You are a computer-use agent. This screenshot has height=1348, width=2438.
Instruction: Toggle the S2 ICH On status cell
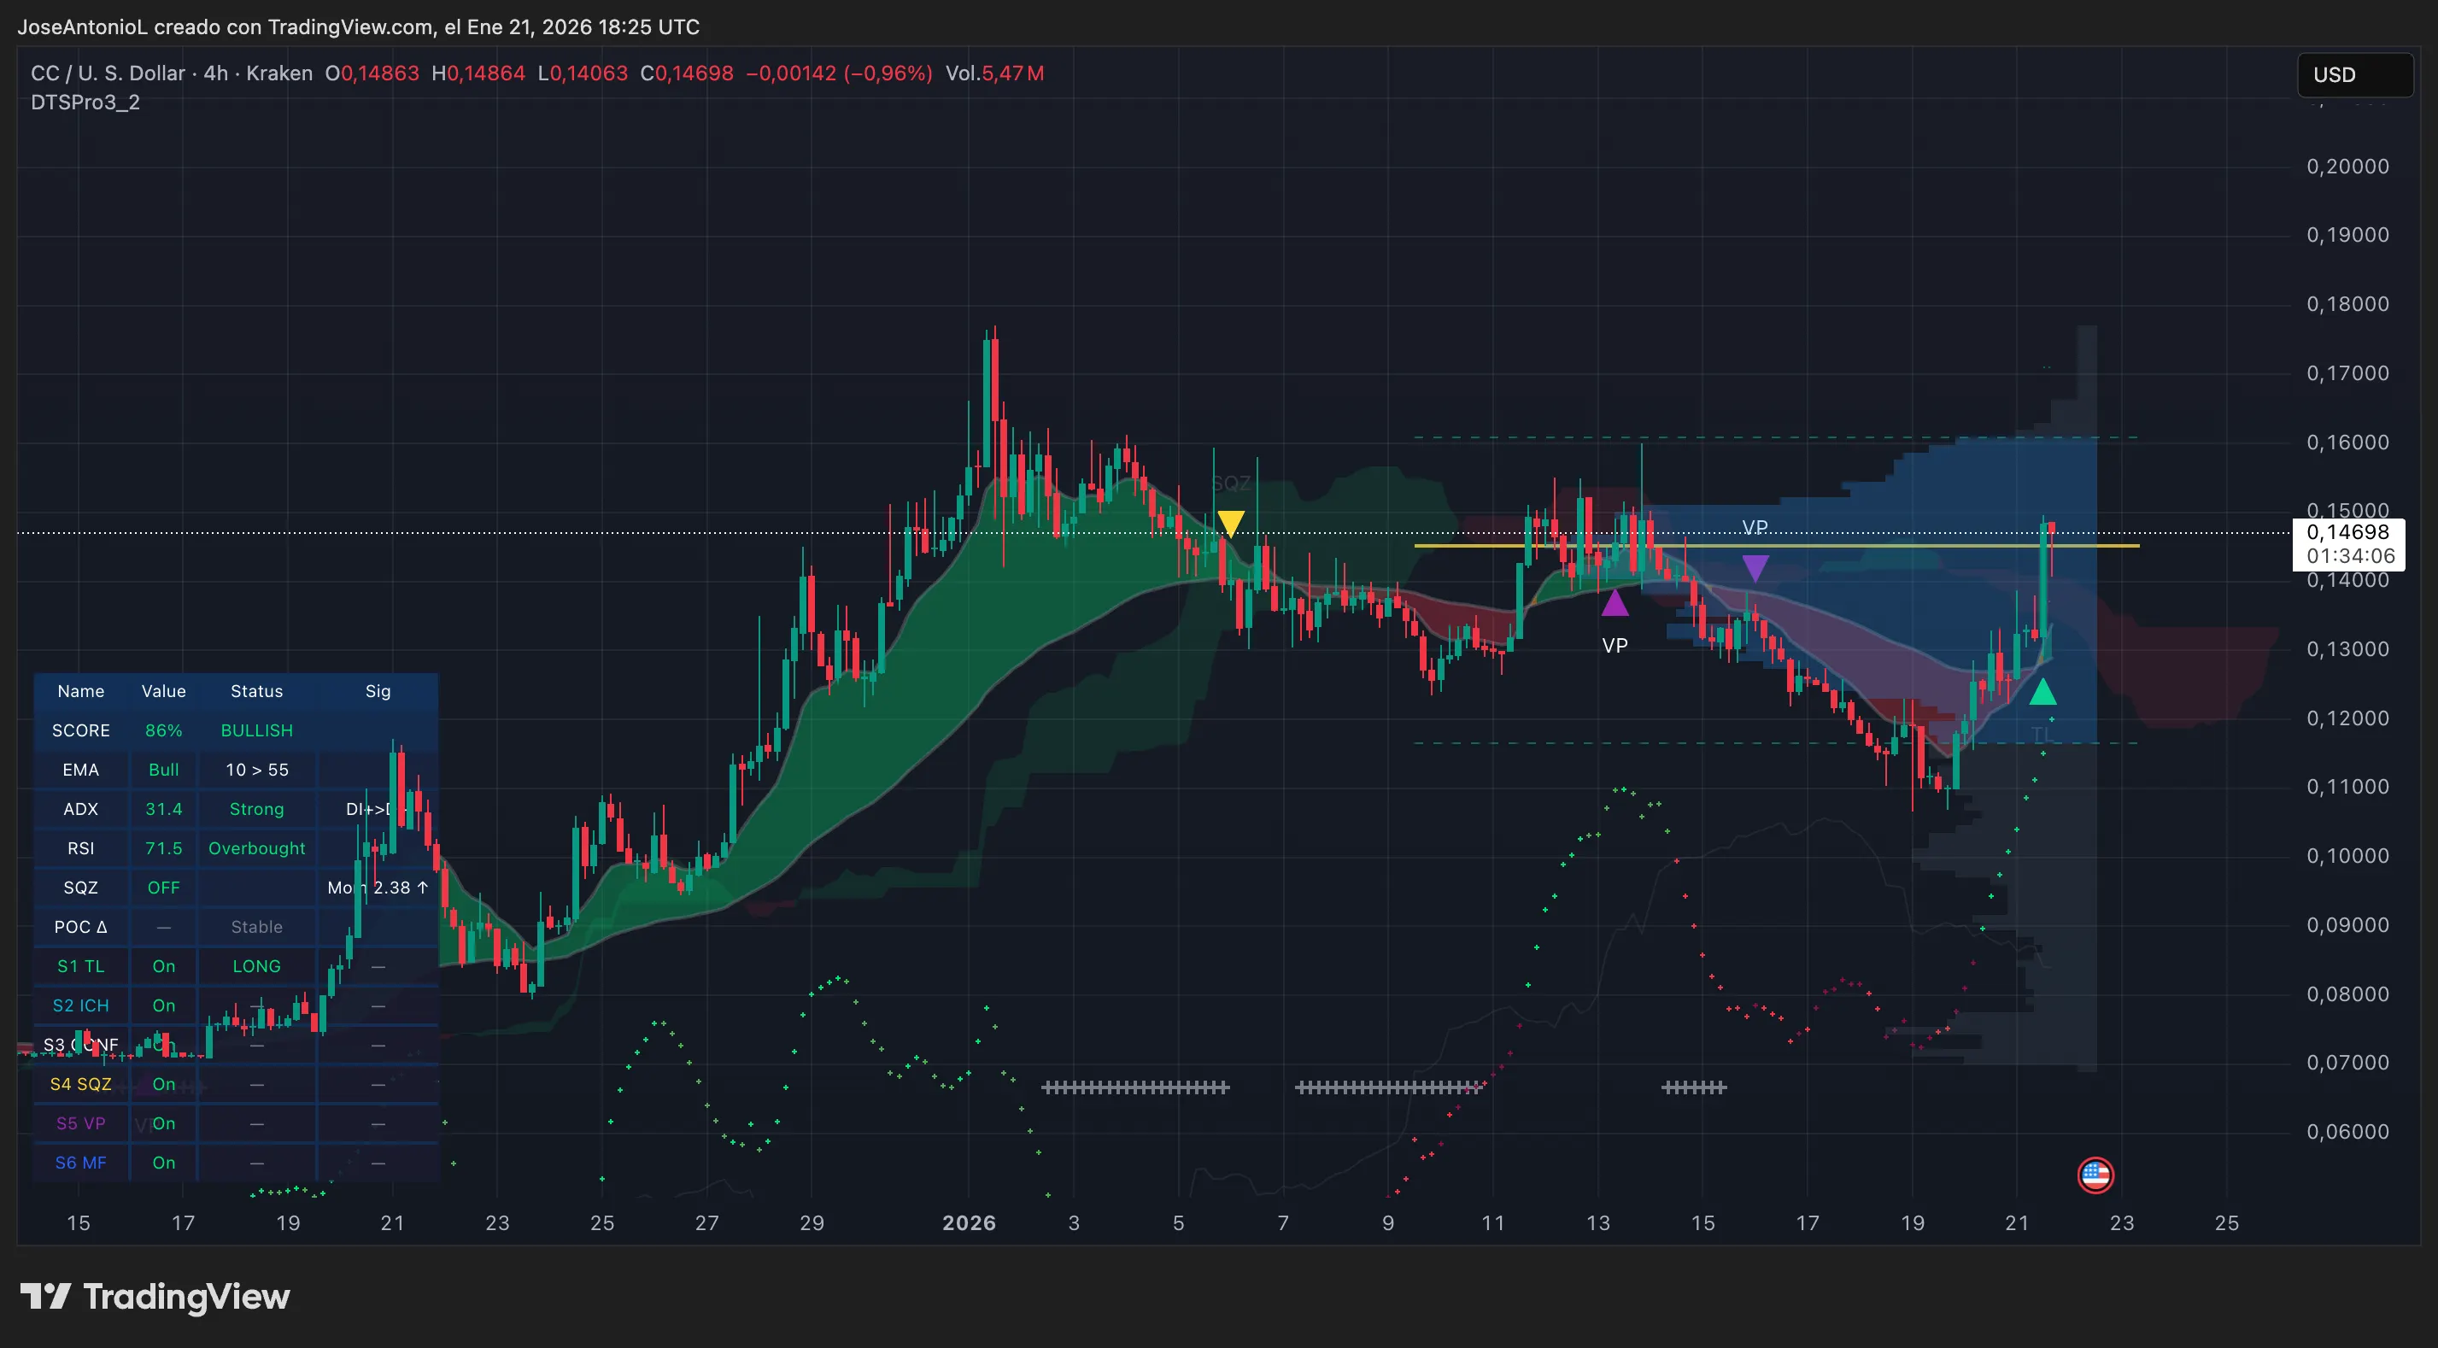coord(164,1005)
